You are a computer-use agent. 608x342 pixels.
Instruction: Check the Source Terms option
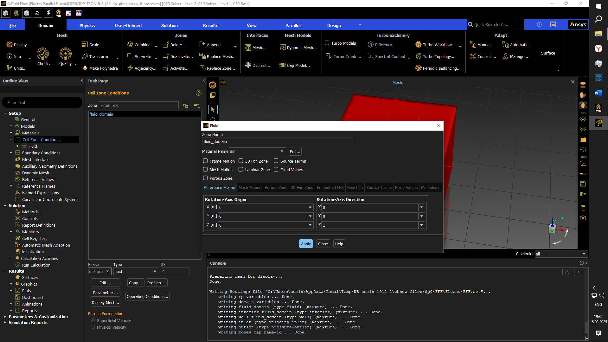276,161
